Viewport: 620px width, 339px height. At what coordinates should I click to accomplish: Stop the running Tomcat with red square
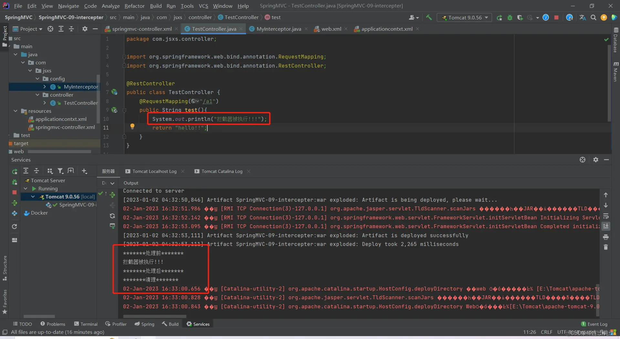point(556,17)
